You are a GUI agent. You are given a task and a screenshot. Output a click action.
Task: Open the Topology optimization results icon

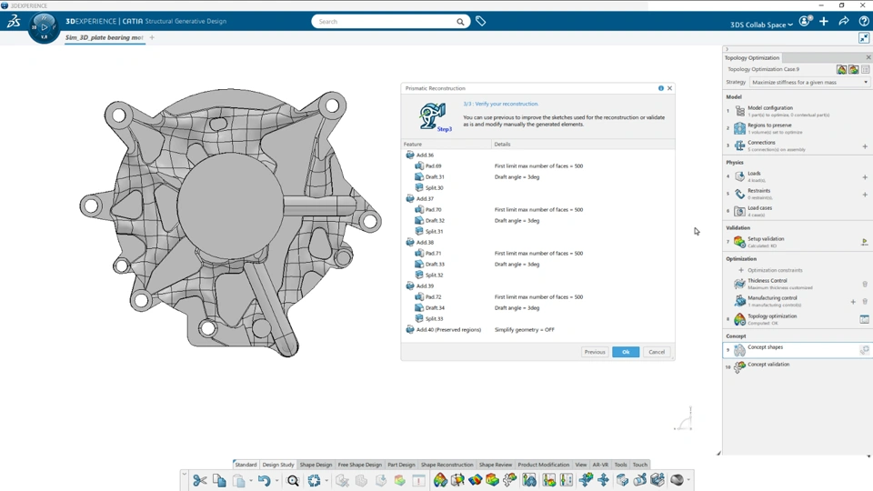point(864,319)
